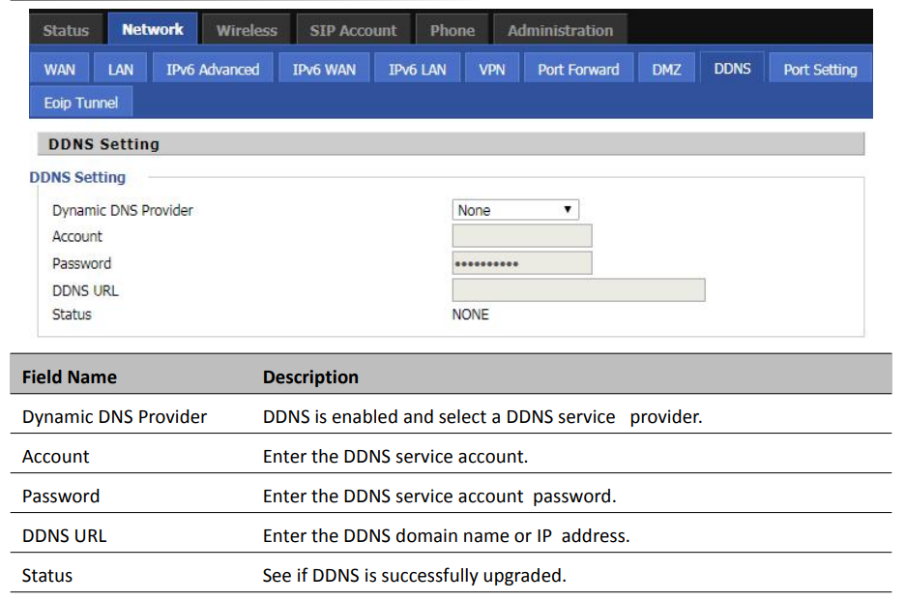Open the DMZ sub-tab
This screenshot has height=602, width=905.
pos(666,70)
